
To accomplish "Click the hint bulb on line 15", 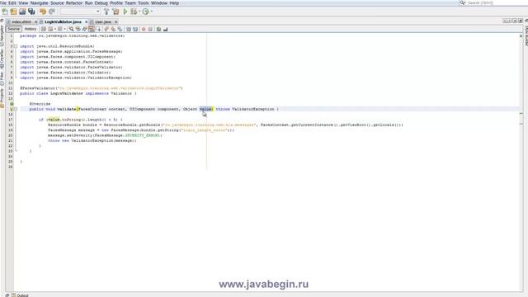I will (x=12, y=109).
